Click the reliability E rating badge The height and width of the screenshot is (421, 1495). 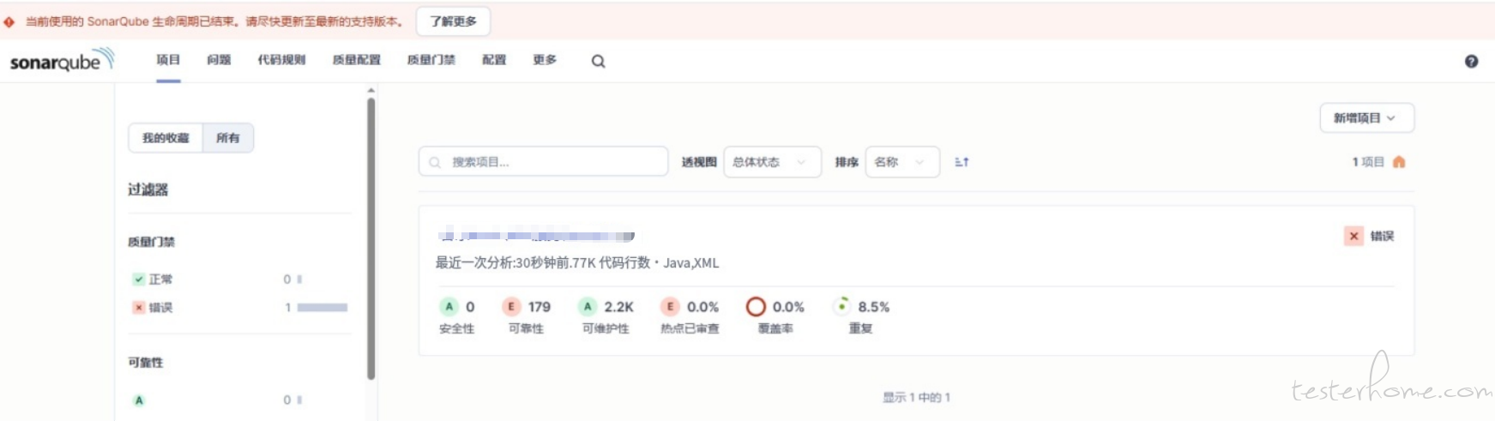[x=511, y=307]
